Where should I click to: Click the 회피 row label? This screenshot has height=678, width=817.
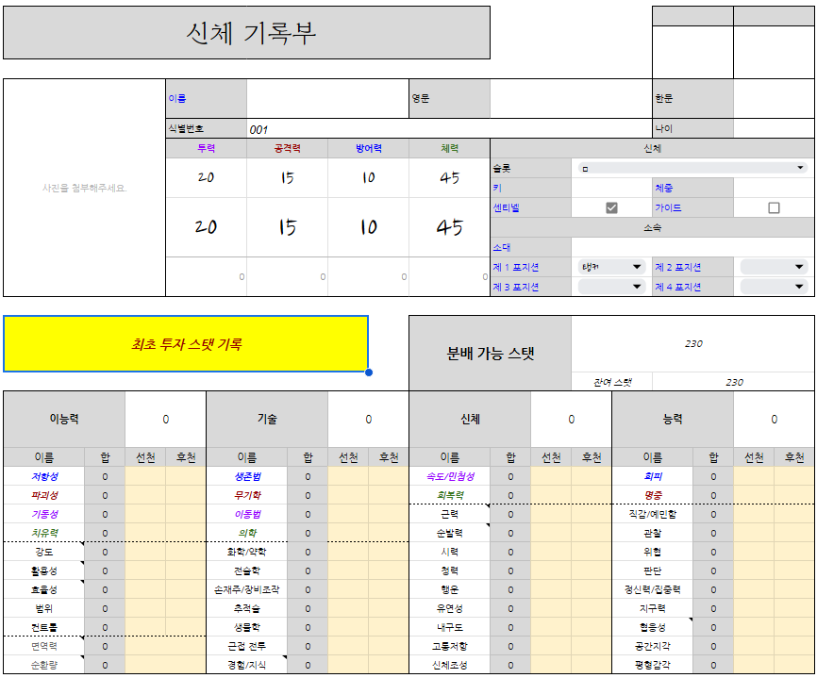(x=653, y=476)
